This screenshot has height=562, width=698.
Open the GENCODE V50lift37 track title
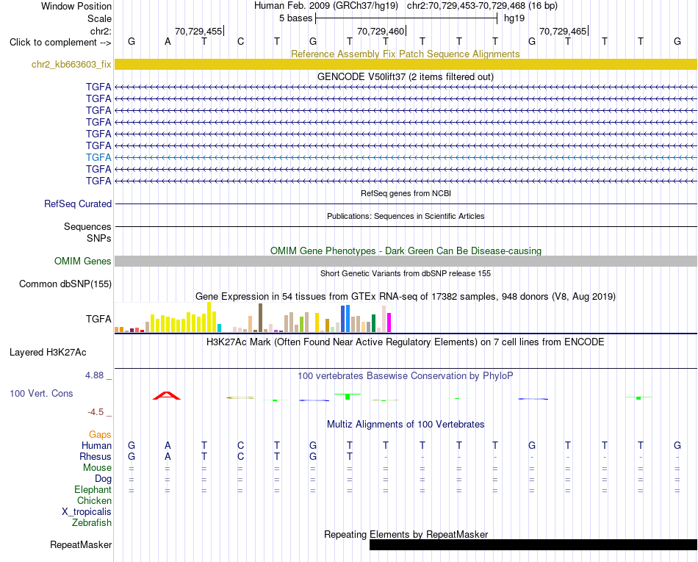point(405,76)
